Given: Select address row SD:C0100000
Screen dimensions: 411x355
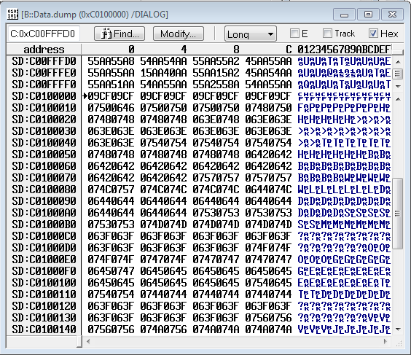Looking at the screenshot, I should (x=44, y=96).
